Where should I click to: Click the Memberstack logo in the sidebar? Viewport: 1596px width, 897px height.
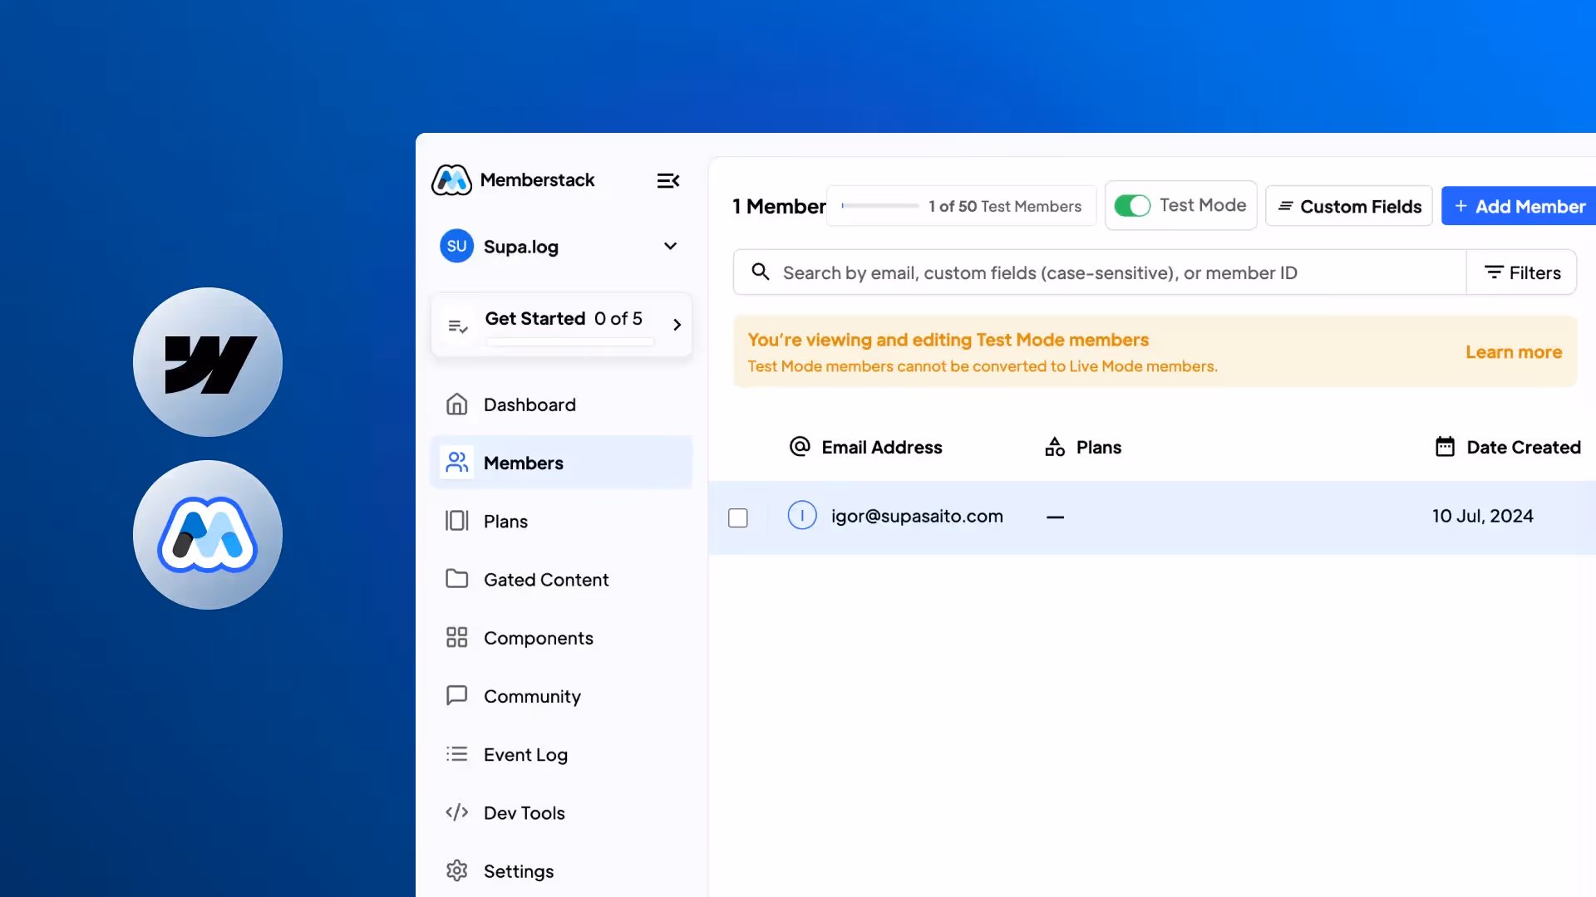click(x=451, y=180)
